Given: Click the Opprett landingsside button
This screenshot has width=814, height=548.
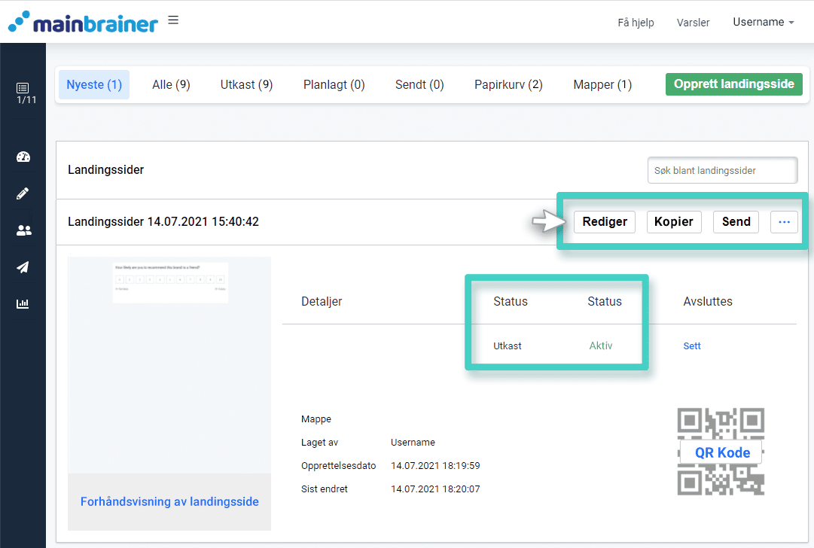Looking at the screenshot, I should (733, 84).
